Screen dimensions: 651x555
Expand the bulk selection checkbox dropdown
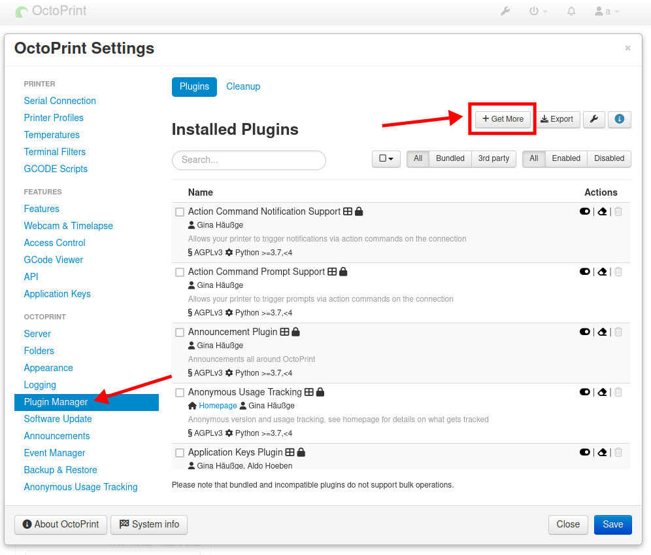click(386, 159)
